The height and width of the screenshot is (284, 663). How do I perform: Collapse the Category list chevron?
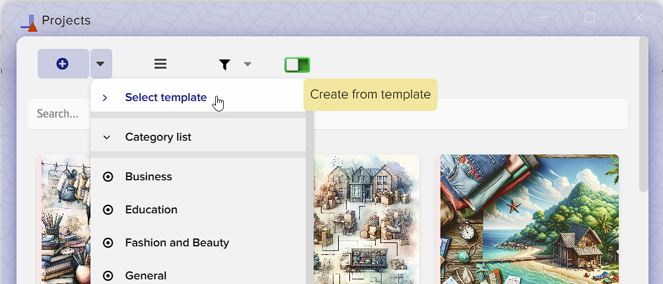coord(107,137)
